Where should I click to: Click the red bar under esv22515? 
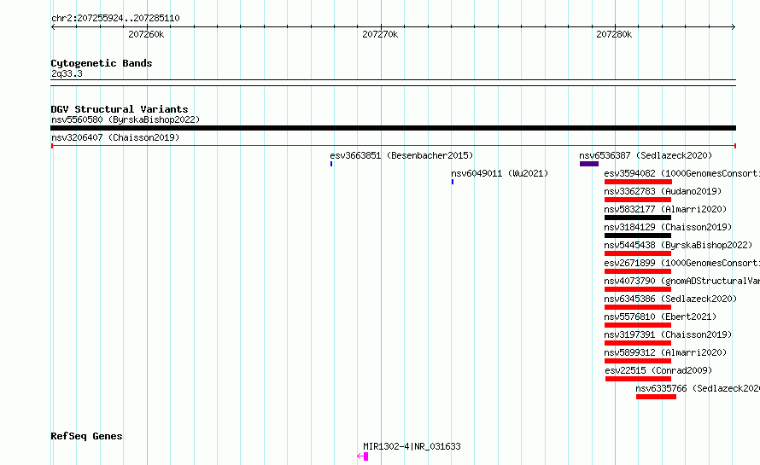click(639, 379)
